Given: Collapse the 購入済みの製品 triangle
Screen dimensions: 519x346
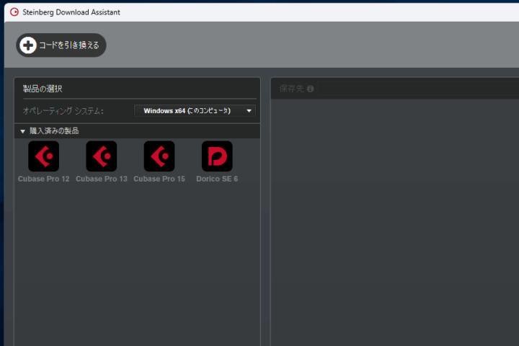Looking at the screenshot, I should [23, 131].
